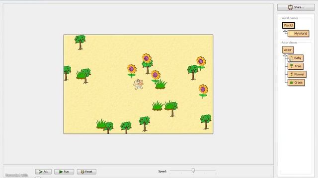Select the World class box

pos(288,25)
